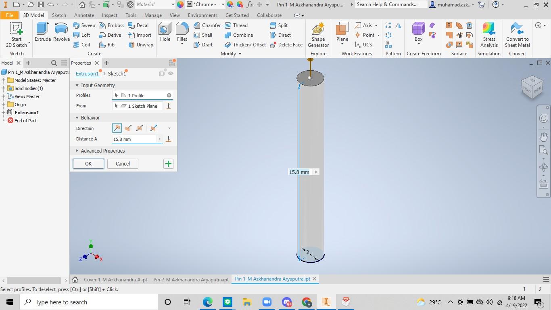This screenshot has height=310, width=551.
Task: Open the Pin 2_M Azkhariandra Aryaputra.ipt tab
Action: [191, 279]
